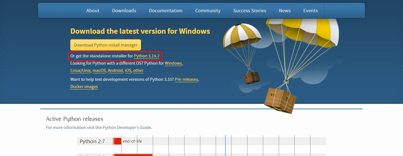The height and width of the screenshot is (156, 403).
Task: Open the Community menu
Action: [208, 11]
